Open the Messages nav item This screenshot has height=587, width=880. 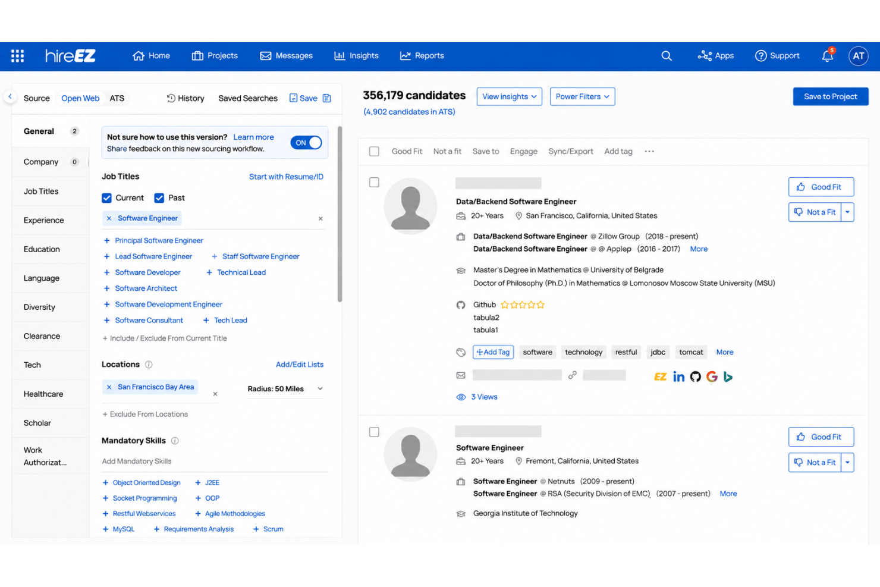tap(286, 56)
